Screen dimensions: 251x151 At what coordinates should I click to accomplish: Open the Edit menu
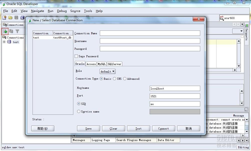(x=14, y=11)
